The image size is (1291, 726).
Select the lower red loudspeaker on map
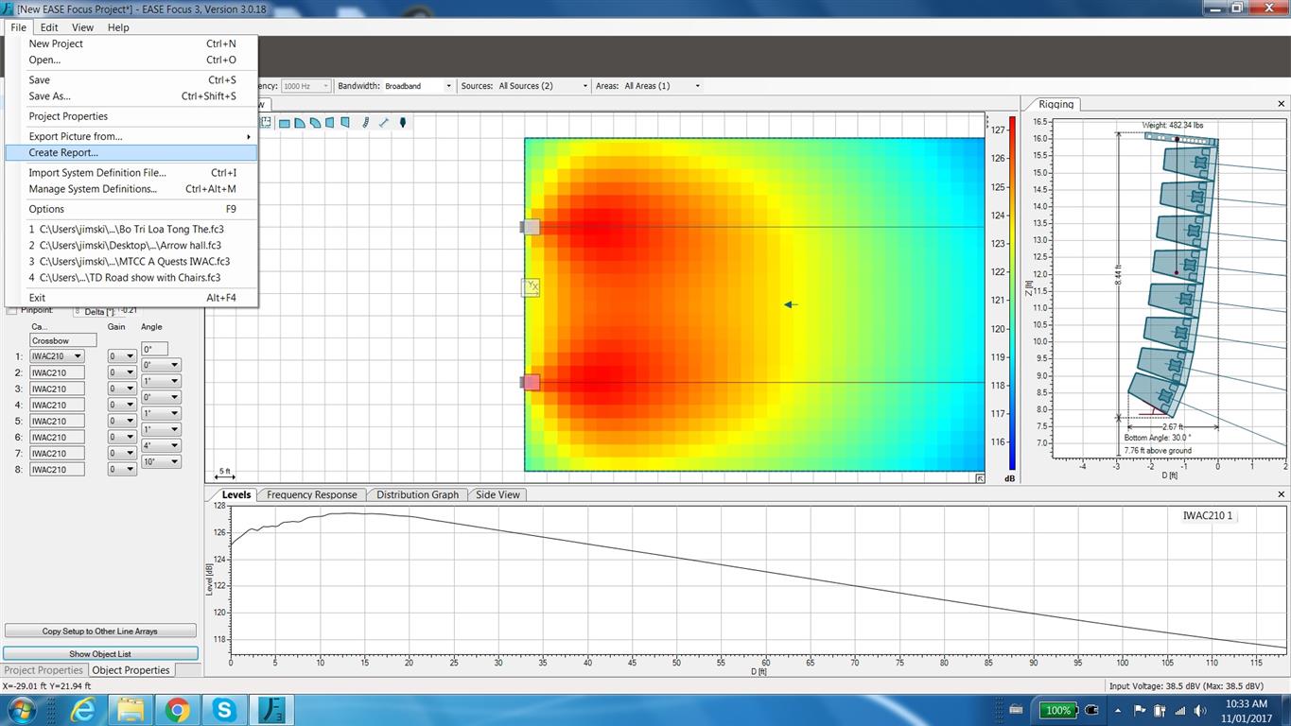click(531, 382)
